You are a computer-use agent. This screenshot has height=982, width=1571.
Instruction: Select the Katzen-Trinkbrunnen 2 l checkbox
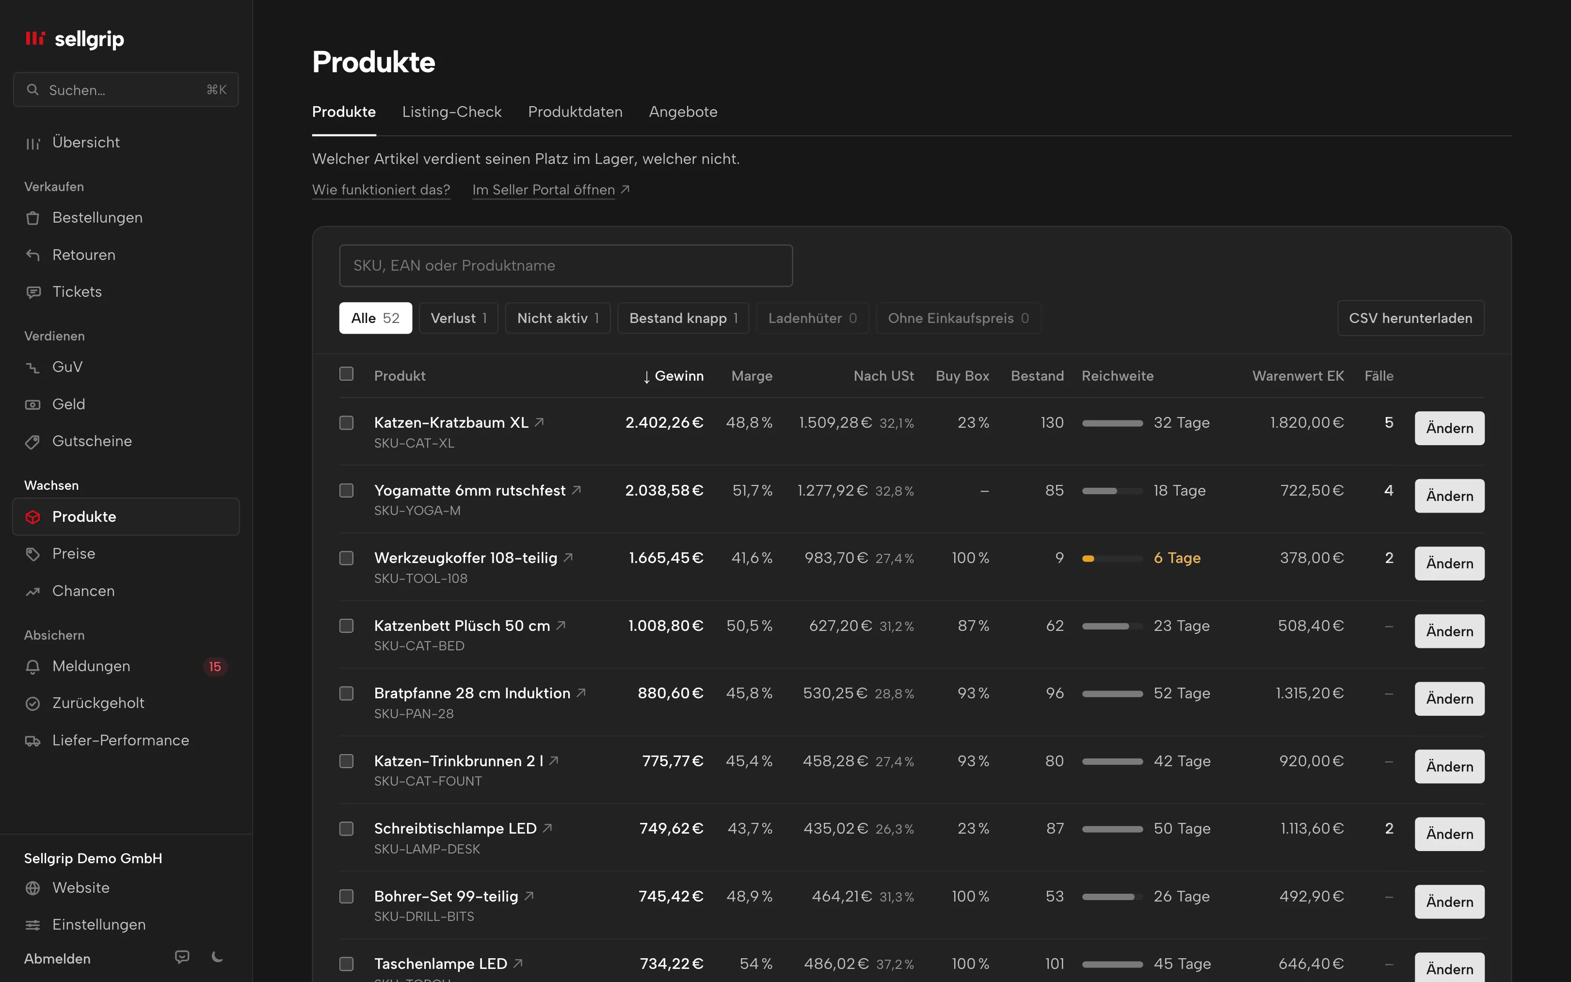347,760
